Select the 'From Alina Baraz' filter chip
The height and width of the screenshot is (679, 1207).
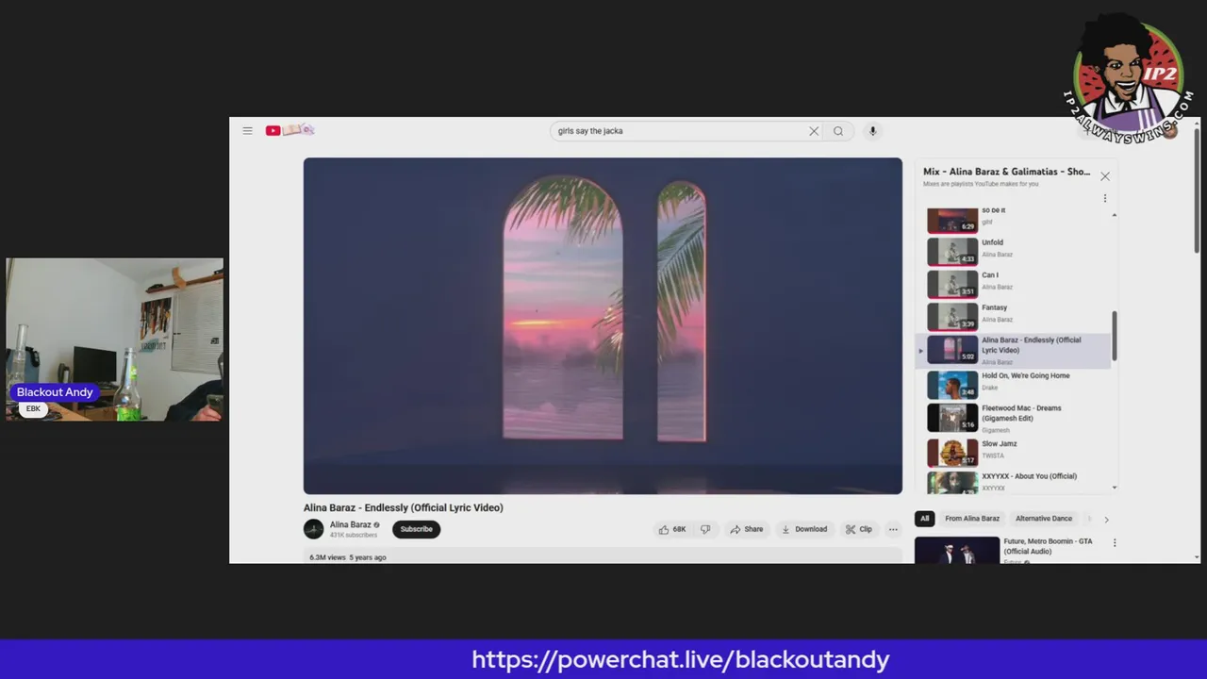[x=972, y=519]
